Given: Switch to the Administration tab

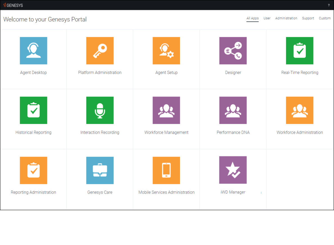Looking at the screenshot, I should (x=286, y=18).
